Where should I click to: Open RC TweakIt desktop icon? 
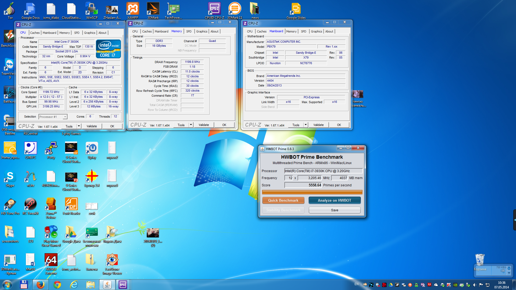coord(30,206)
